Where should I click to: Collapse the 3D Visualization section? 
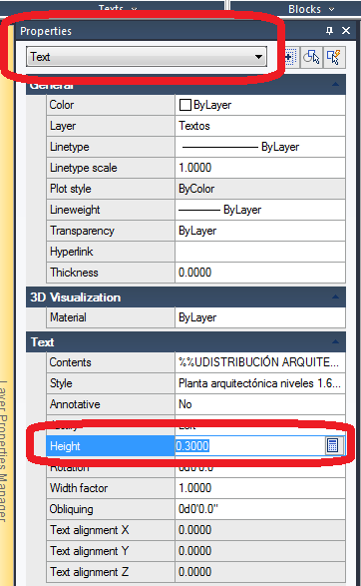[335, 297]
